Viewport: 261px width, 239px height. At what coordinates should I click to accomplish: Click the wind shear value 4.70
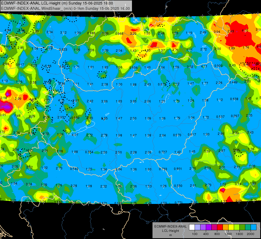pos(245,30)
